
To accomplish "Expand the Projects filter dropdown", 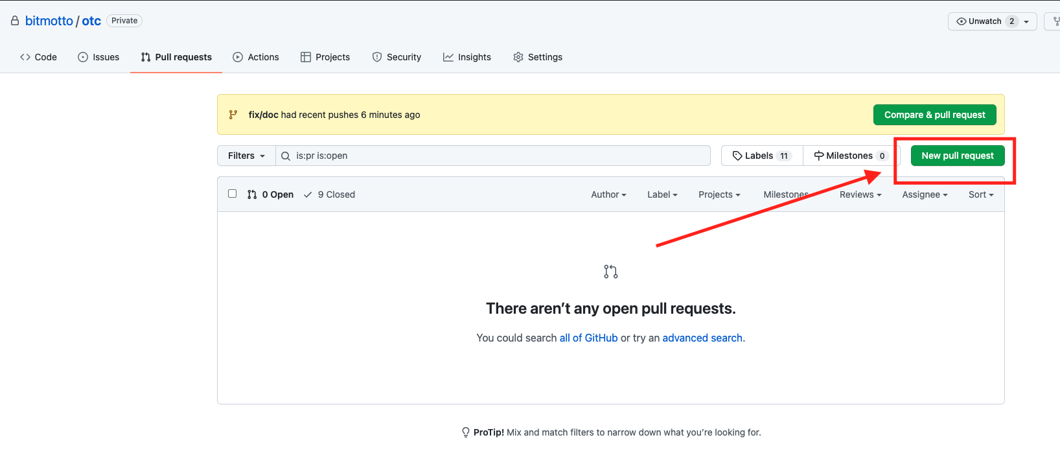I will [x=719, y=194].
